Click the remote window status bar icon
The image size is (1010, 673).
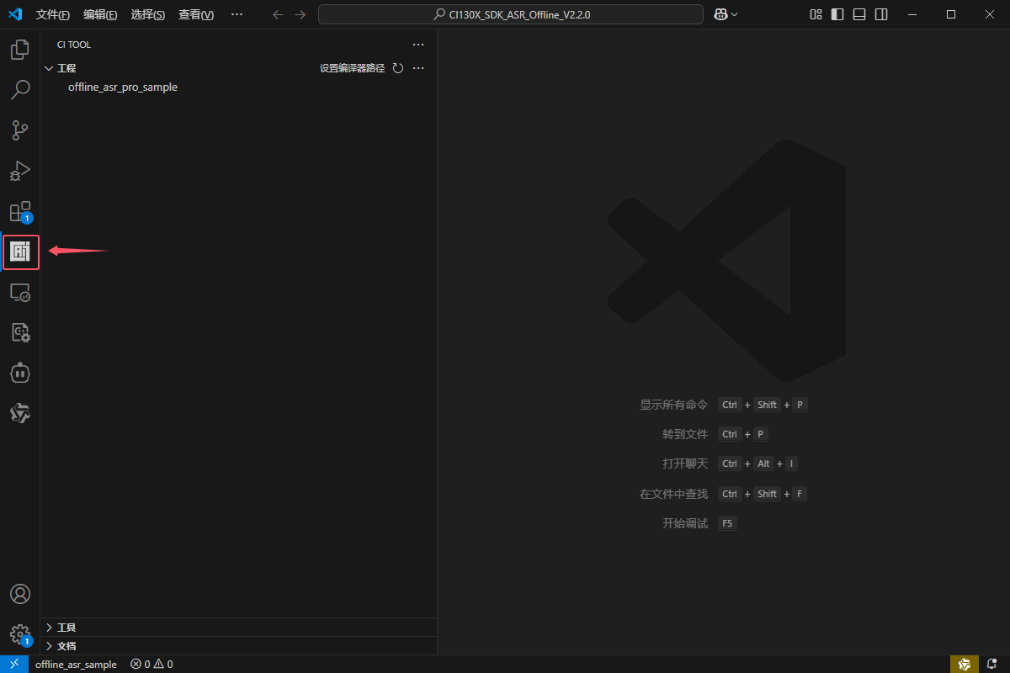(14, 665)
